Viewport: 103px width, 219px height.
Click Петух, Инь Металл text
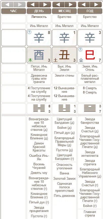click(x=39, y=68)
